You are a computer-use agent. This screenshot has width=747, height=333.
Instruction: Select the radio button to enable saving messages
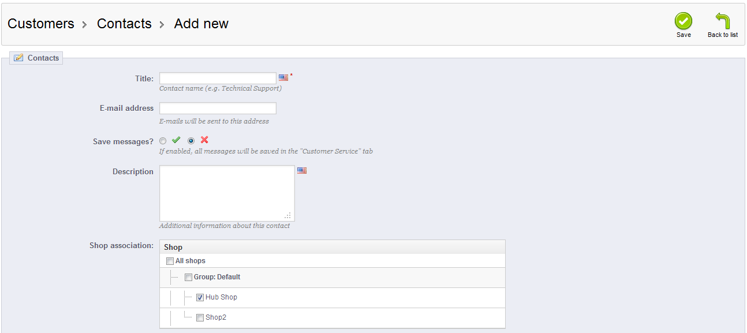[163, 140]
